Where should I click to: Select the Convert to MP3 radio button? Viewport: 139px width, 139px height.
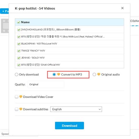[x=54, y=74]
